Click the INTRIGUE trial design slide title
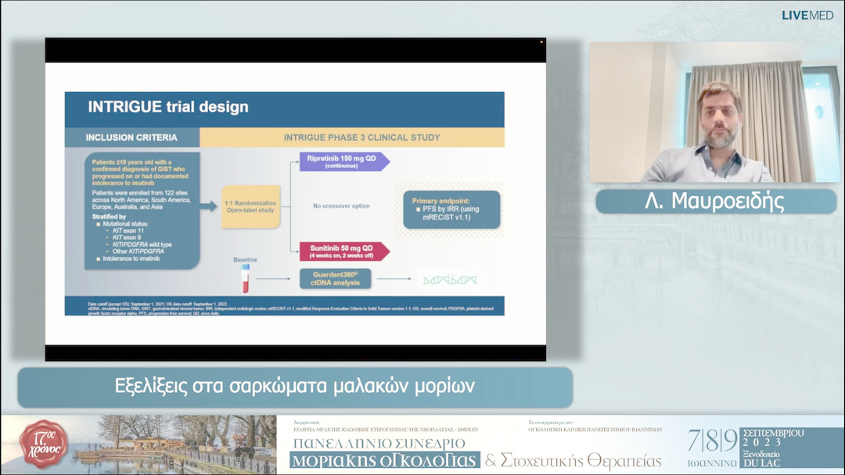 [x=168, y=107]
